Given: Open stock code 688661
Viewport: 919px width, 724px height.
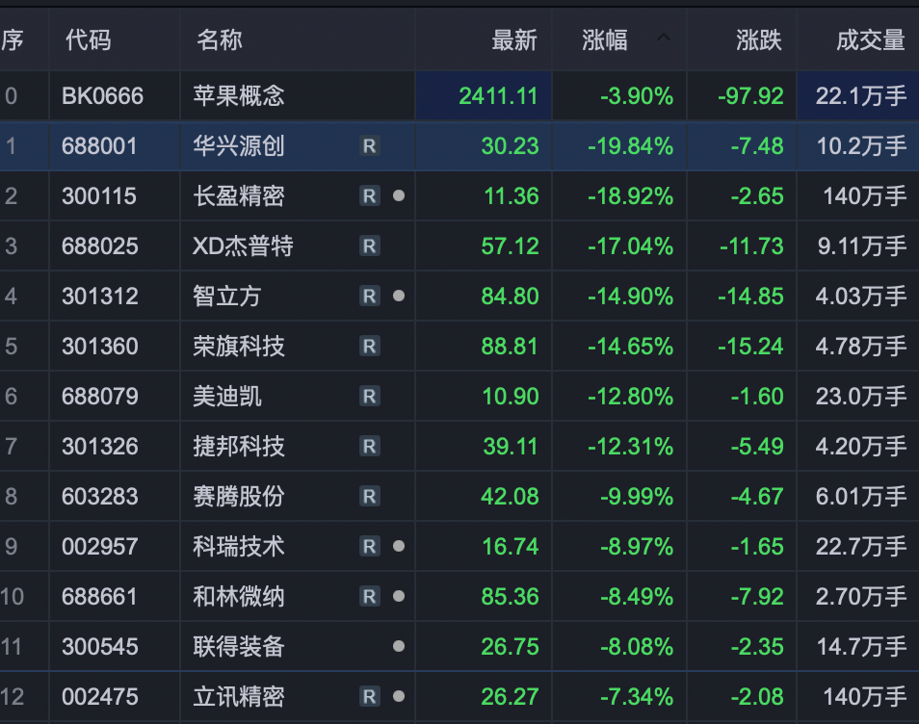Looking at the screenshot, I should click(x=99, y=596).
